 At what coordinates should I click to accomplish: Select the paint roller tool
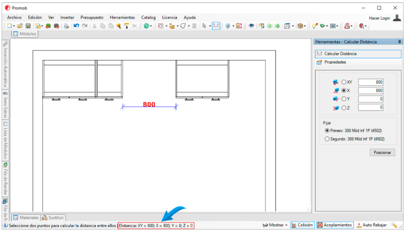click(126, 26)
